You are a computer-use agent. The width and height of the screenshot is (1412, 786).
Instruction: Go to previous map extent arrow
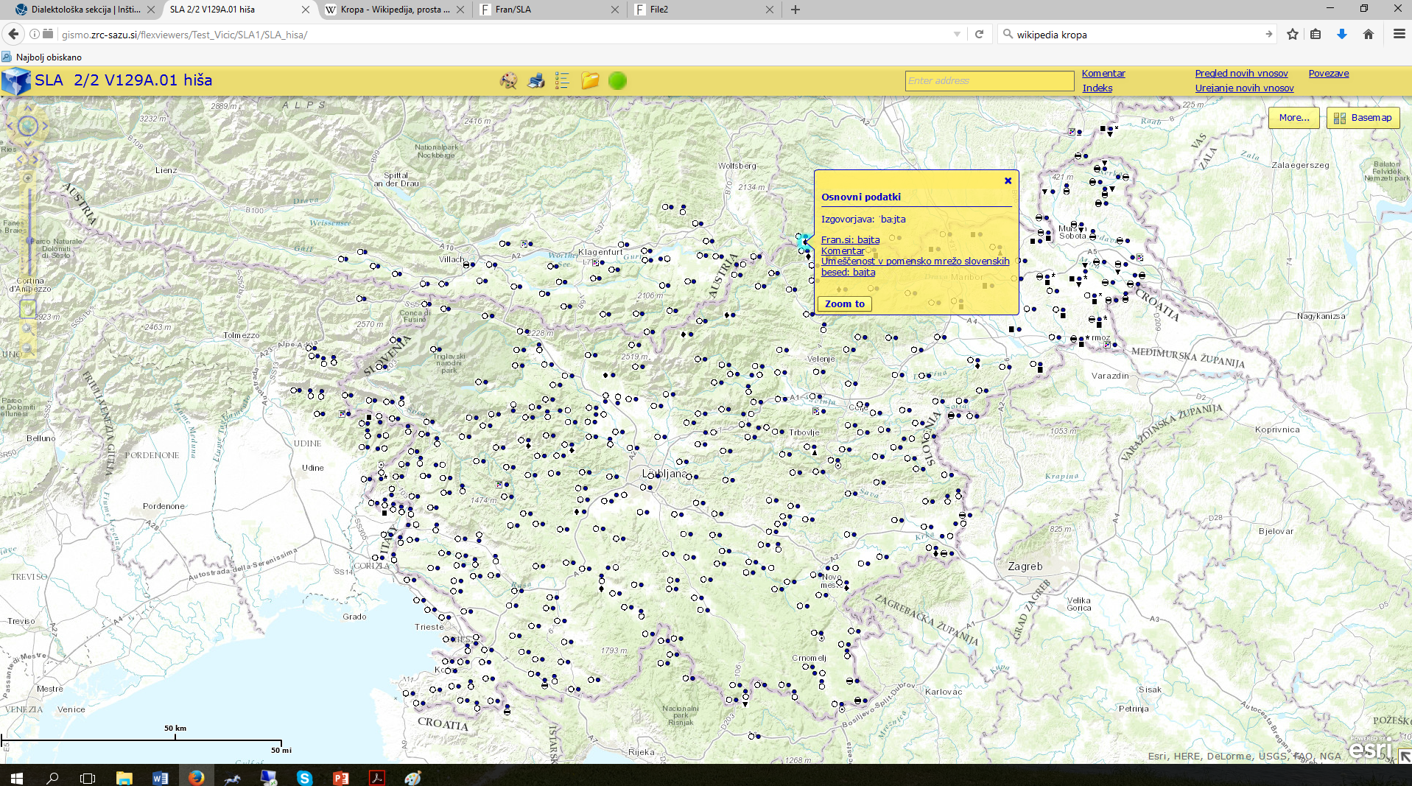(x=19, y=159)
